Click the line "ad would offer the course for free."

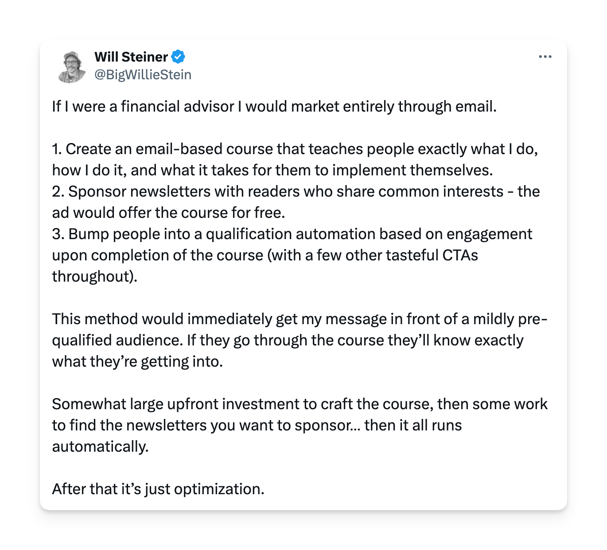168,213
